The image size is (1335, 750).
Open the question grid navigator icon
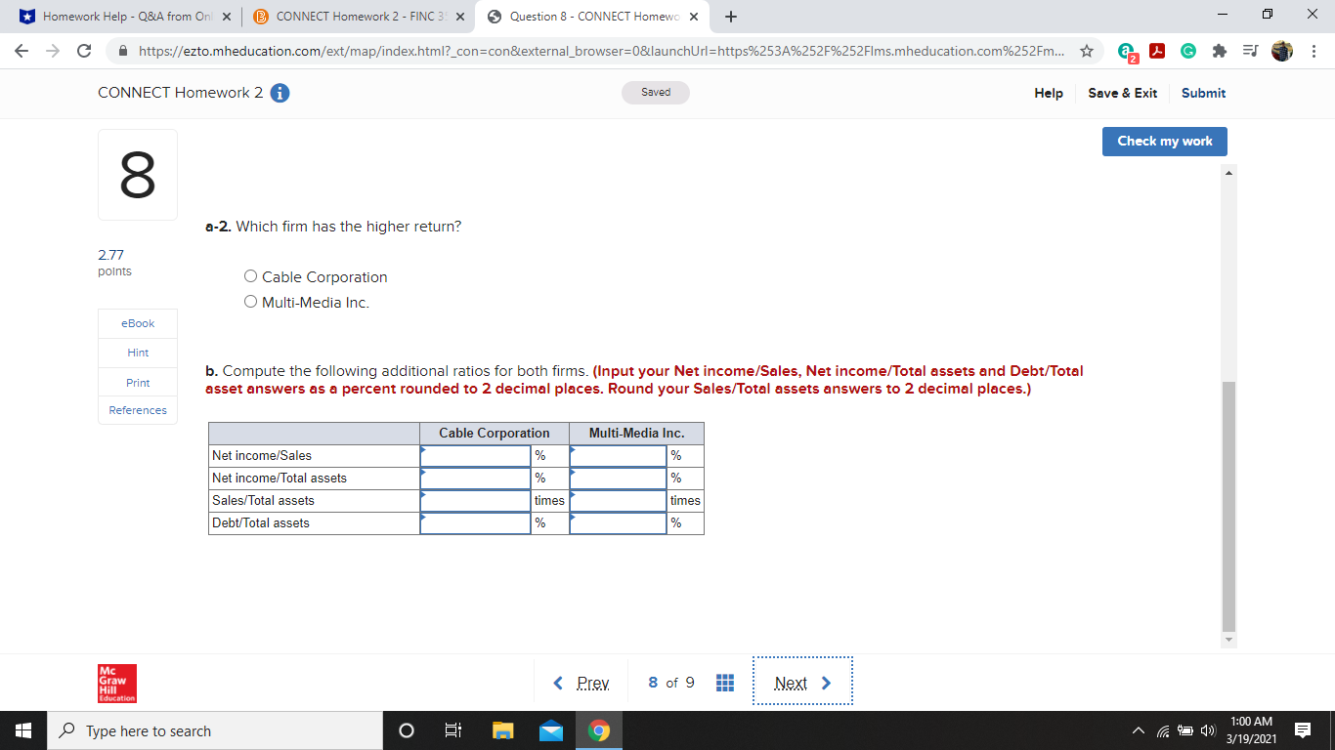[725, 683]
